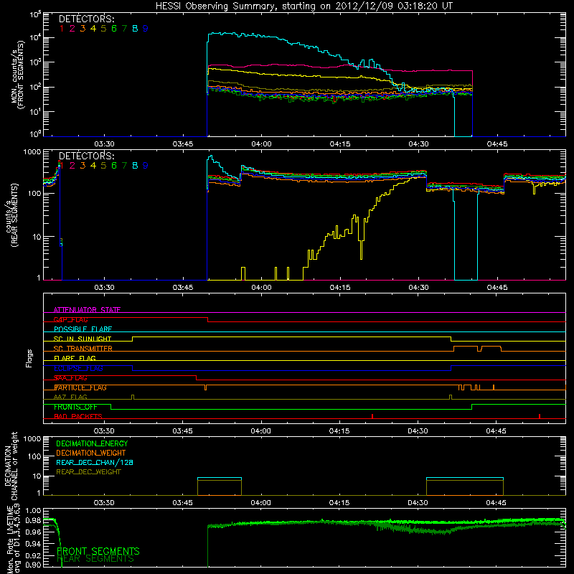574x574 pixels.
Task: Click the FLARE_FLAG label
Action: tap(75, 358)
